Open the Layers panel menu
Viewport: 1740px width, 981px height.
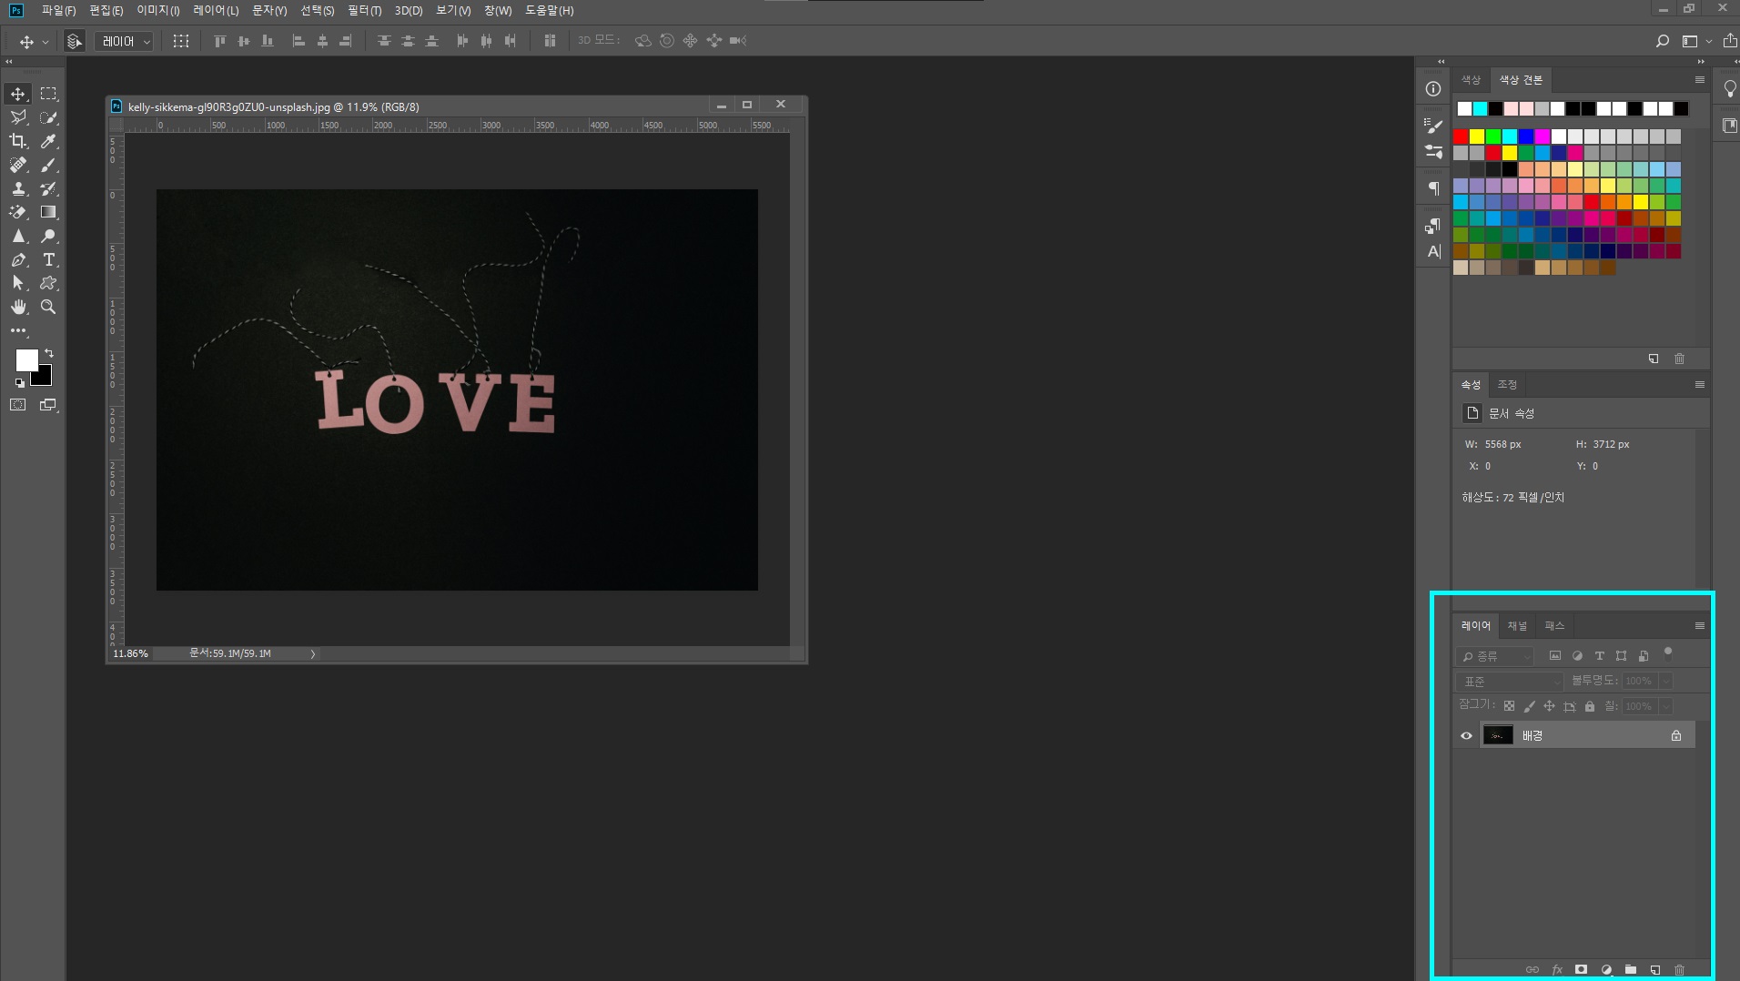(x=1699, y=626)
